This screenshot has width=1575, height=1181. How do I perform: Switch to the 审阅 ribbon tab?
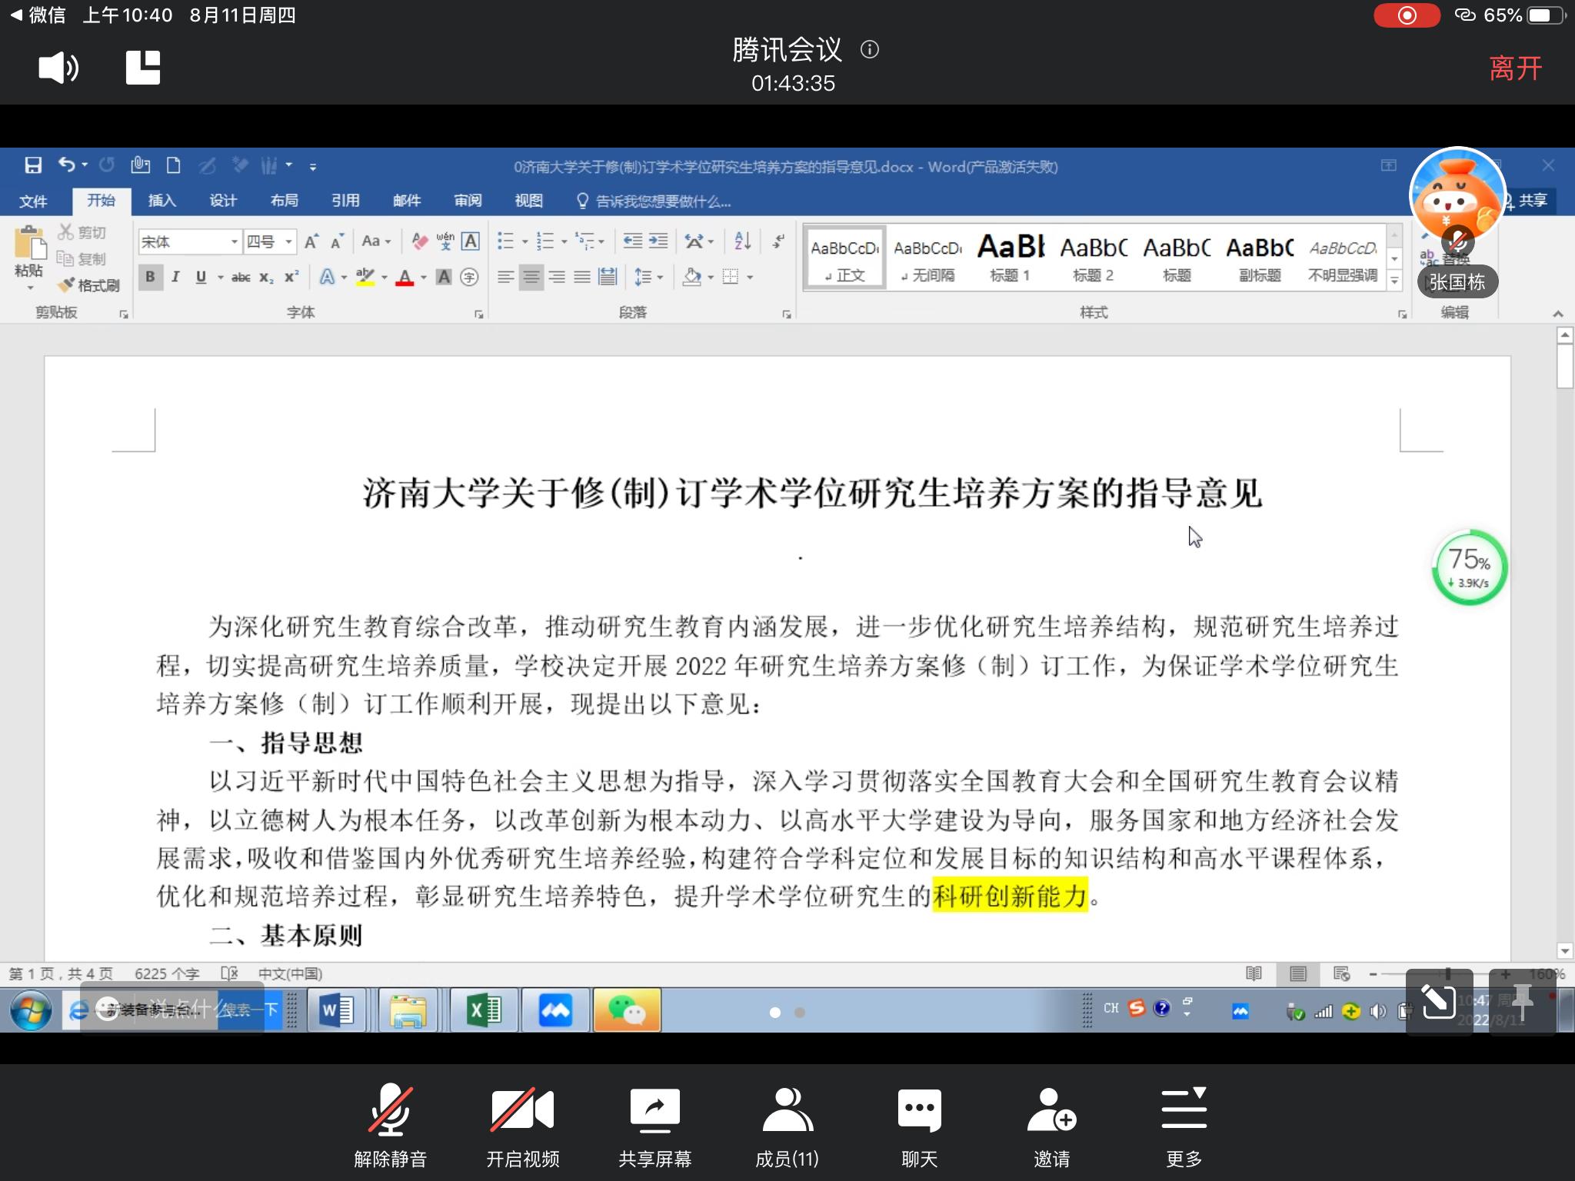pyautogui.click(x=468, y=201)
